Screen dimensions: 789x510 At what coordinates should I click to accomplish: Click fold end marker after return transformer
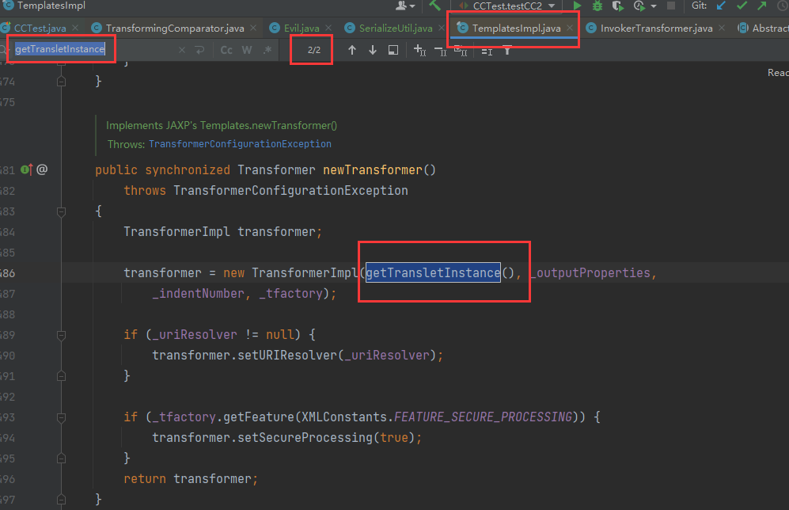pyautogui.click(x=62, y=500)
